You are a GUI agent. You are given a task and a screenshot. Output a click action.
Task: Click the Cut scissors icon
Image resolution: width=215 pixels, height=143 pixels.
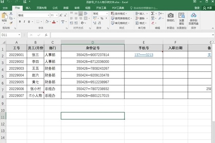[11, 14]
